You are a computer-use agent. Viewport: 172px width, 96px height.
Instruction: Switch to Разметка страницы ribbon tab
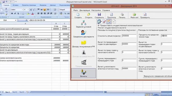29,5
